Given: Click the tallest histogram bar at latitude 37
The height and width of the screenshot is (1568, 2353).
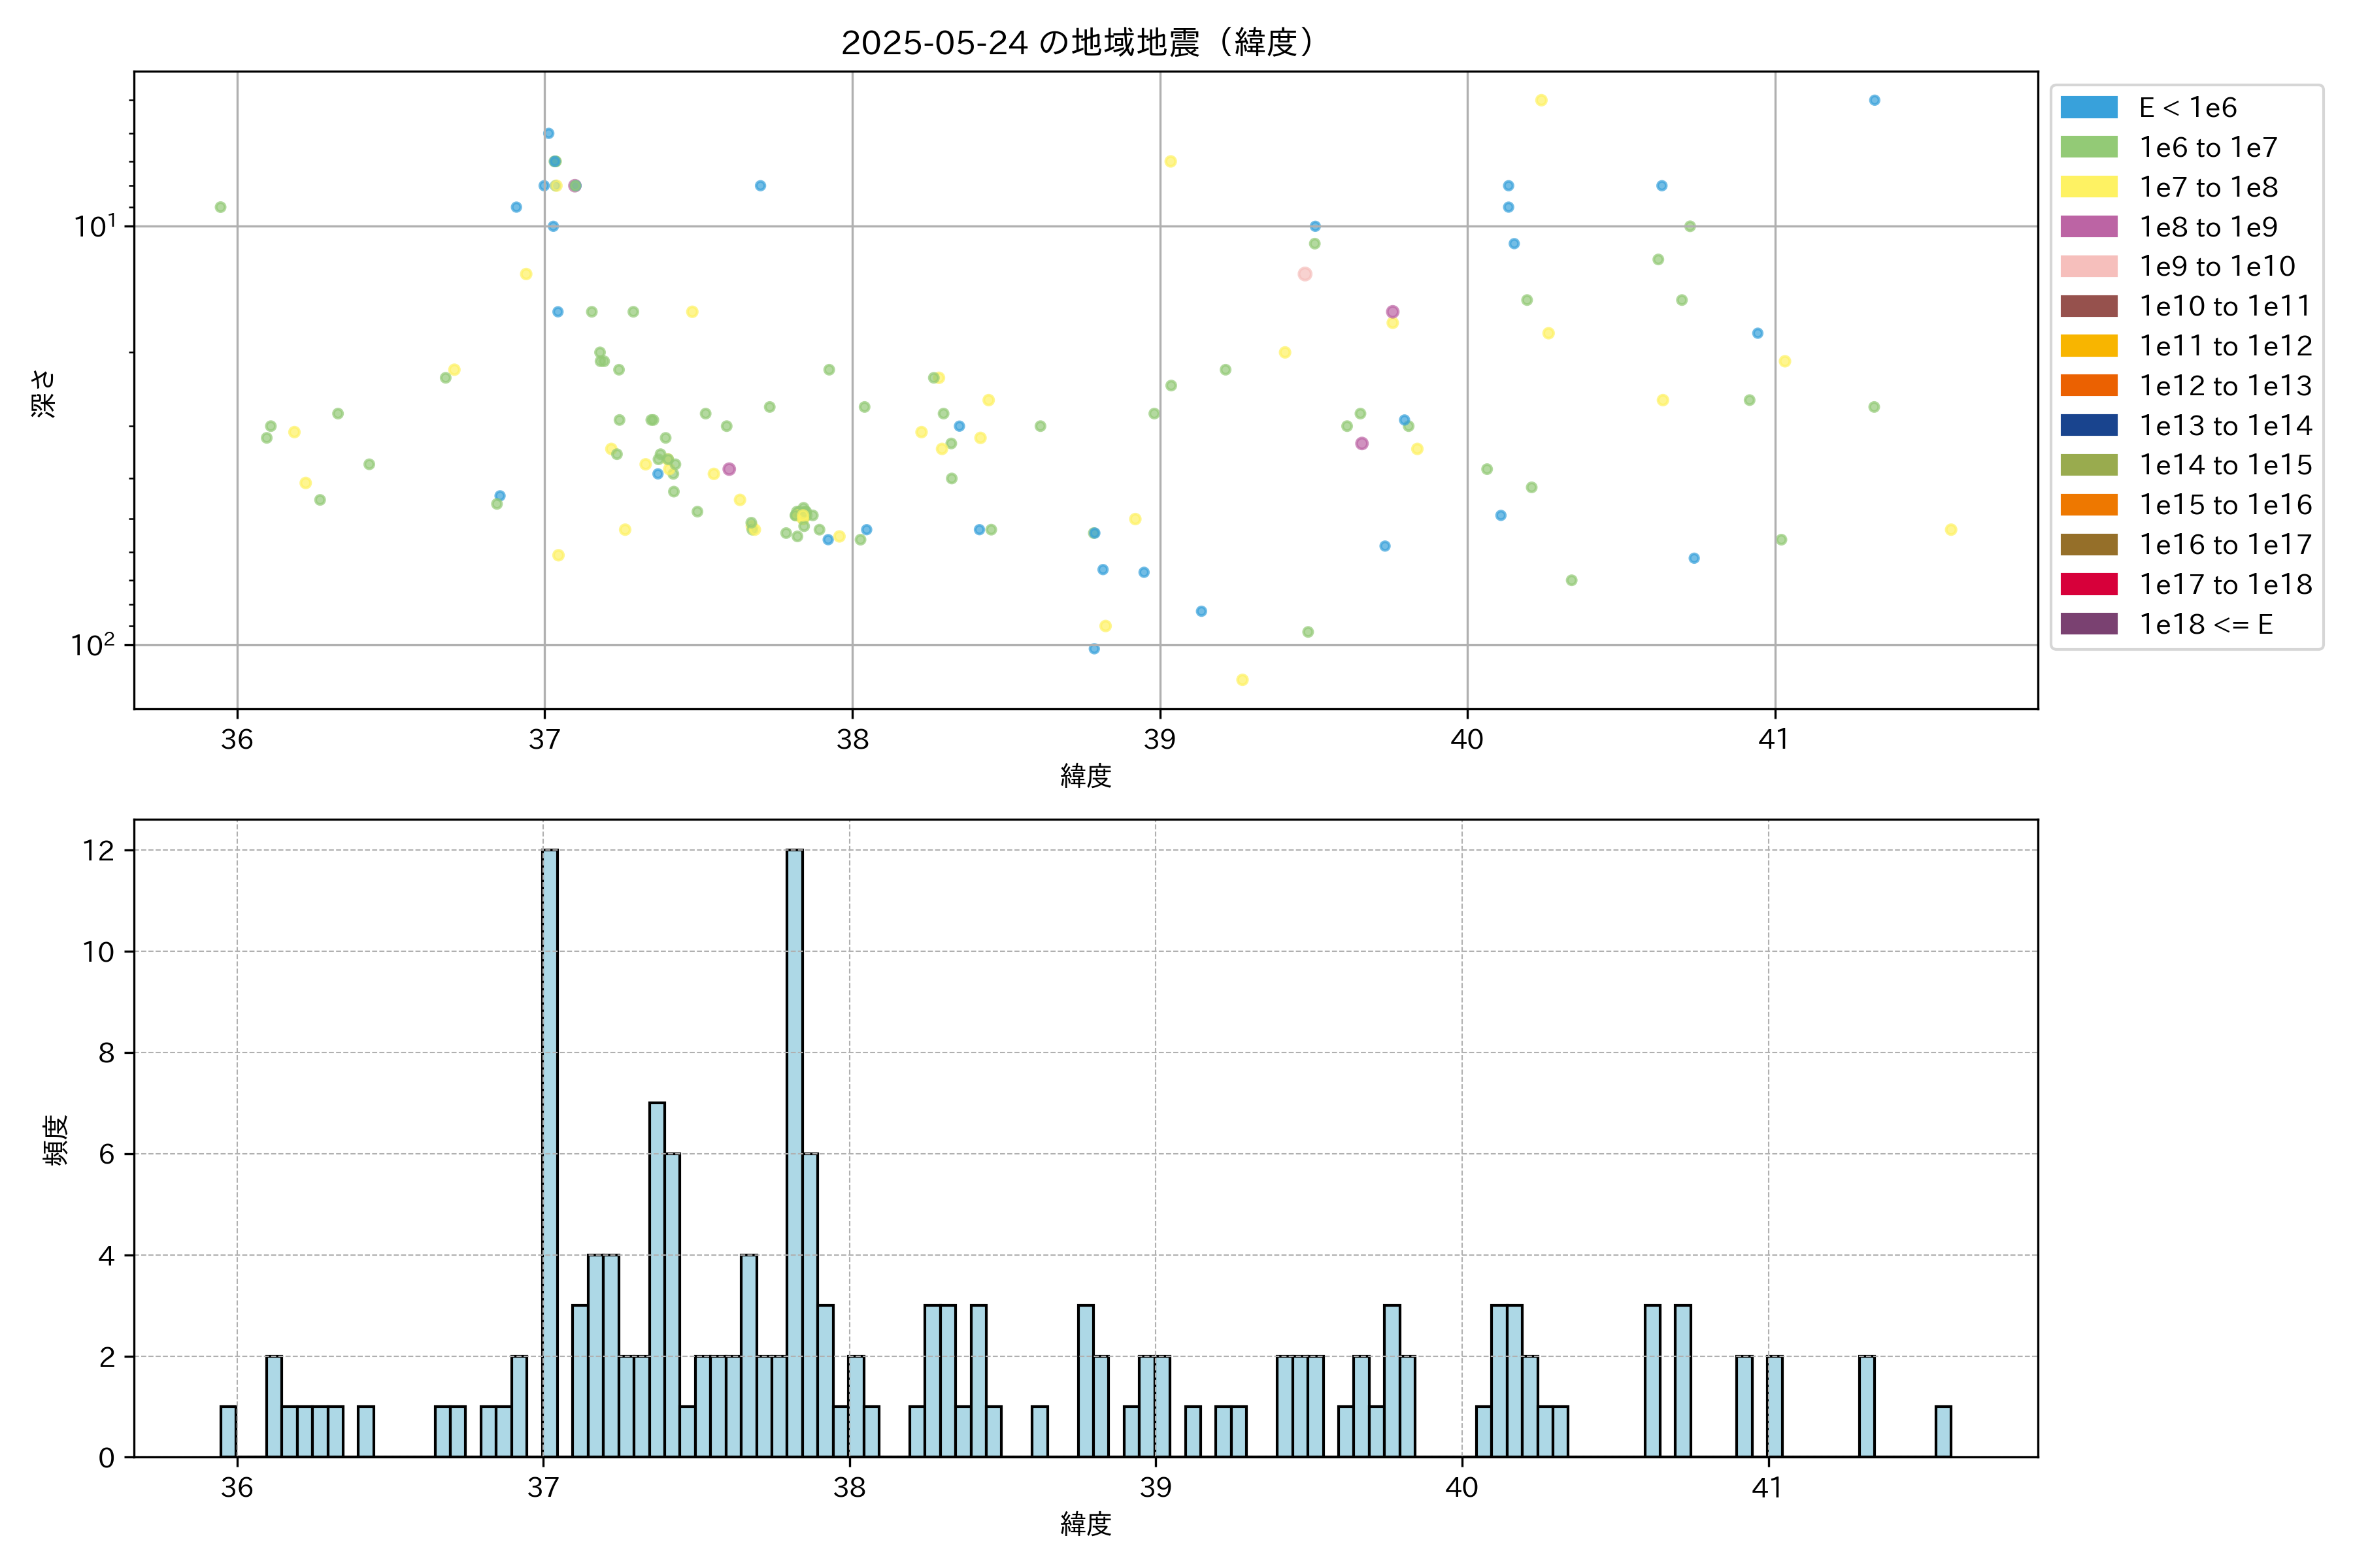Looking at the screenshot, I should click(550, 1150).
